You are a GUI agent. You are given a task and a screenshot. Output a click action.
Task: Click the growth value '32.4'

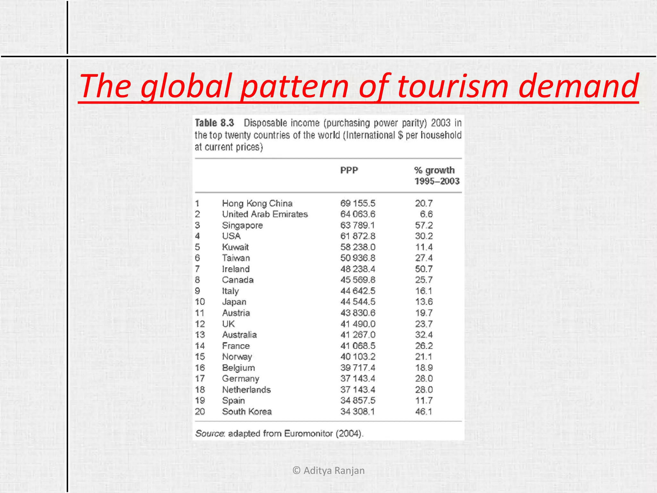[x=424, y=335]
